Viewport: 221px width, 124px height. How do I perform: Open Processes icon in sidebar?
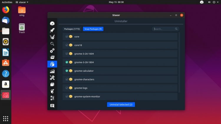[52, 57]
